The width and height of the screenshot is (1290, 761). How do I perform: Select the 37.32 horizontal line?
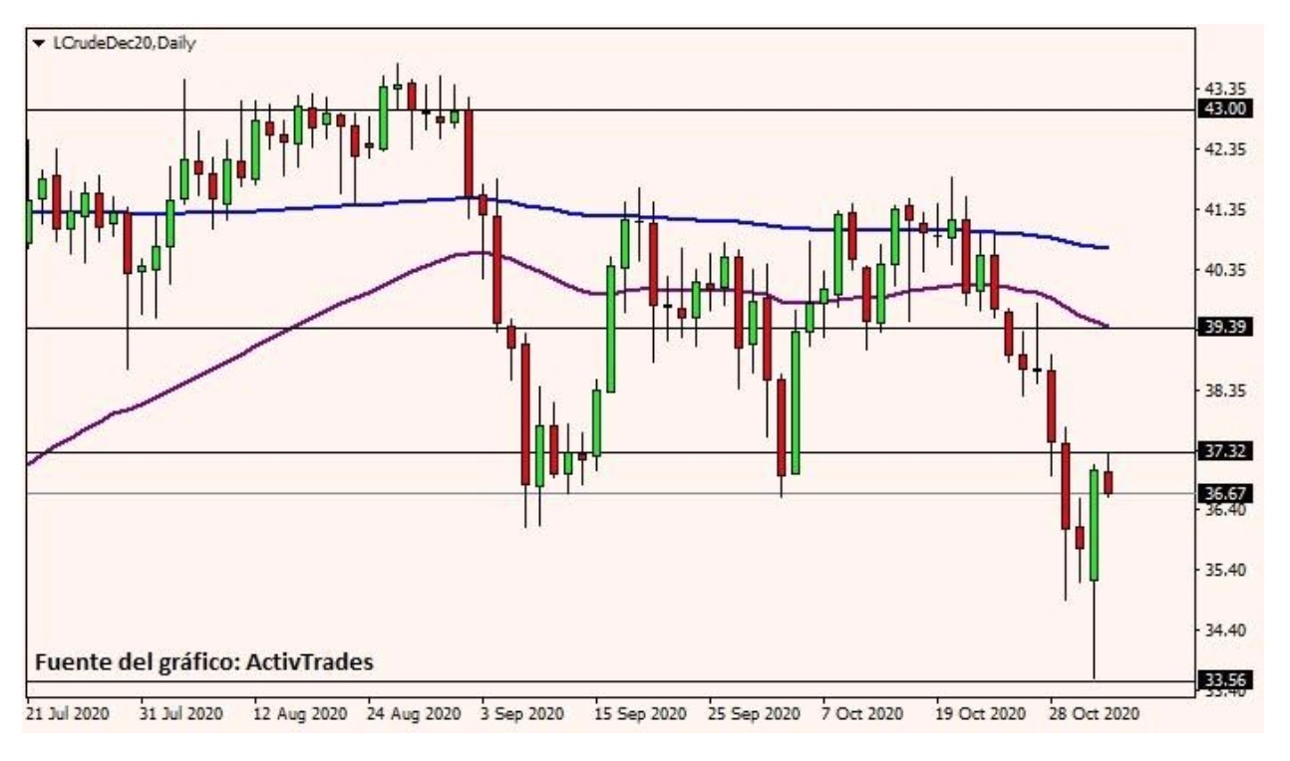click(x=299, y=453)
